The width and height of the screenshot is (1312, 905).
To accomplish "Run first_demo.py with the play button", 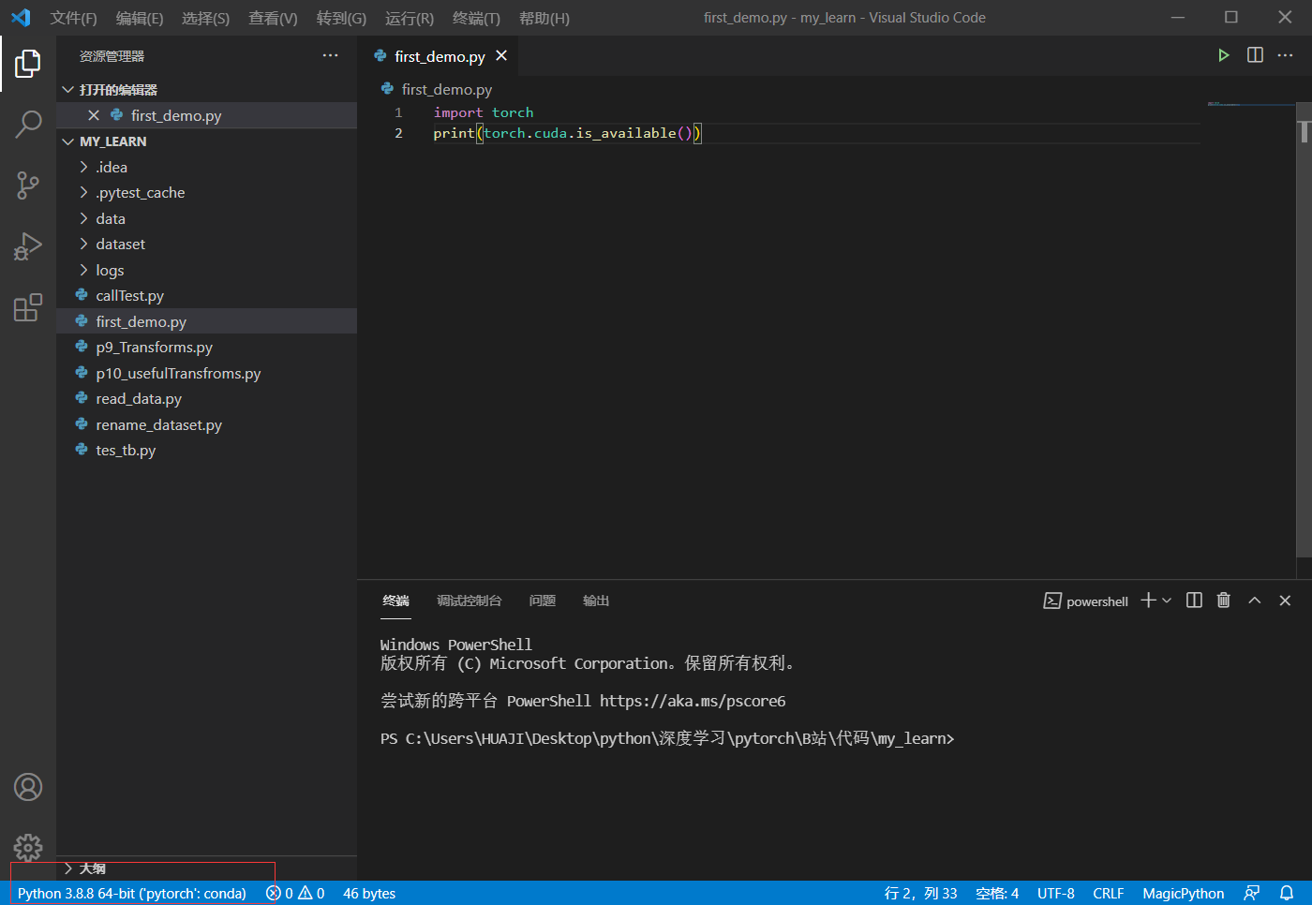I will point(1224,54).
